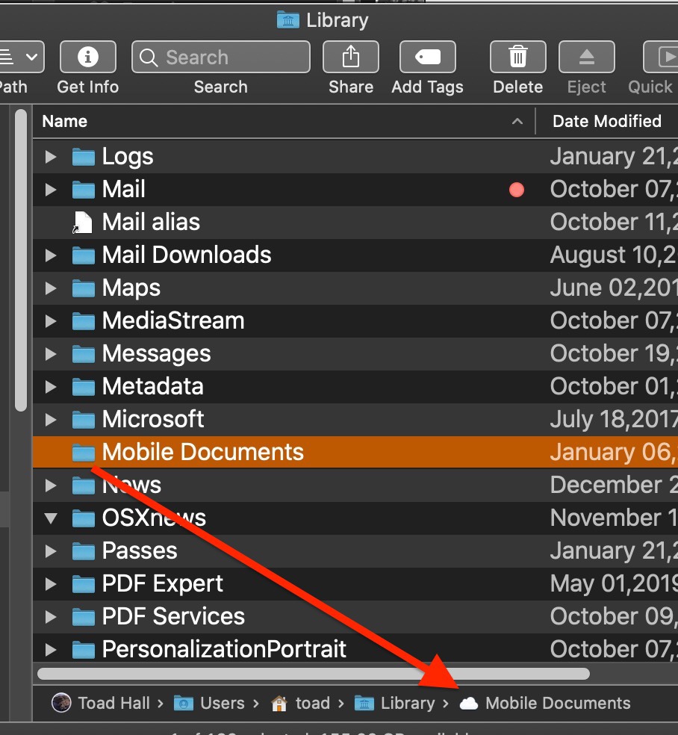Image resolution: width=678 pixels, height=735 pixels.
Task: Select the Delete trash icon
Action: tap(517, 57)
